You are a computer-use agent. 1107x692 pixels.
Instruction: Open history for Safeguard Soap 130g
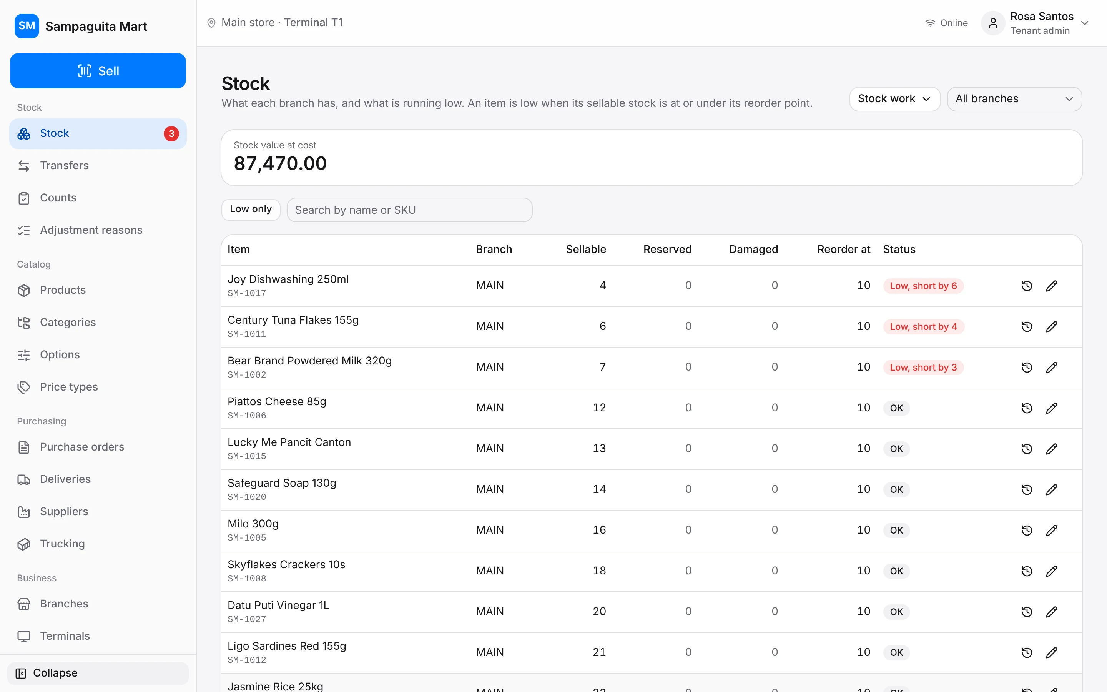(1027, 490)
